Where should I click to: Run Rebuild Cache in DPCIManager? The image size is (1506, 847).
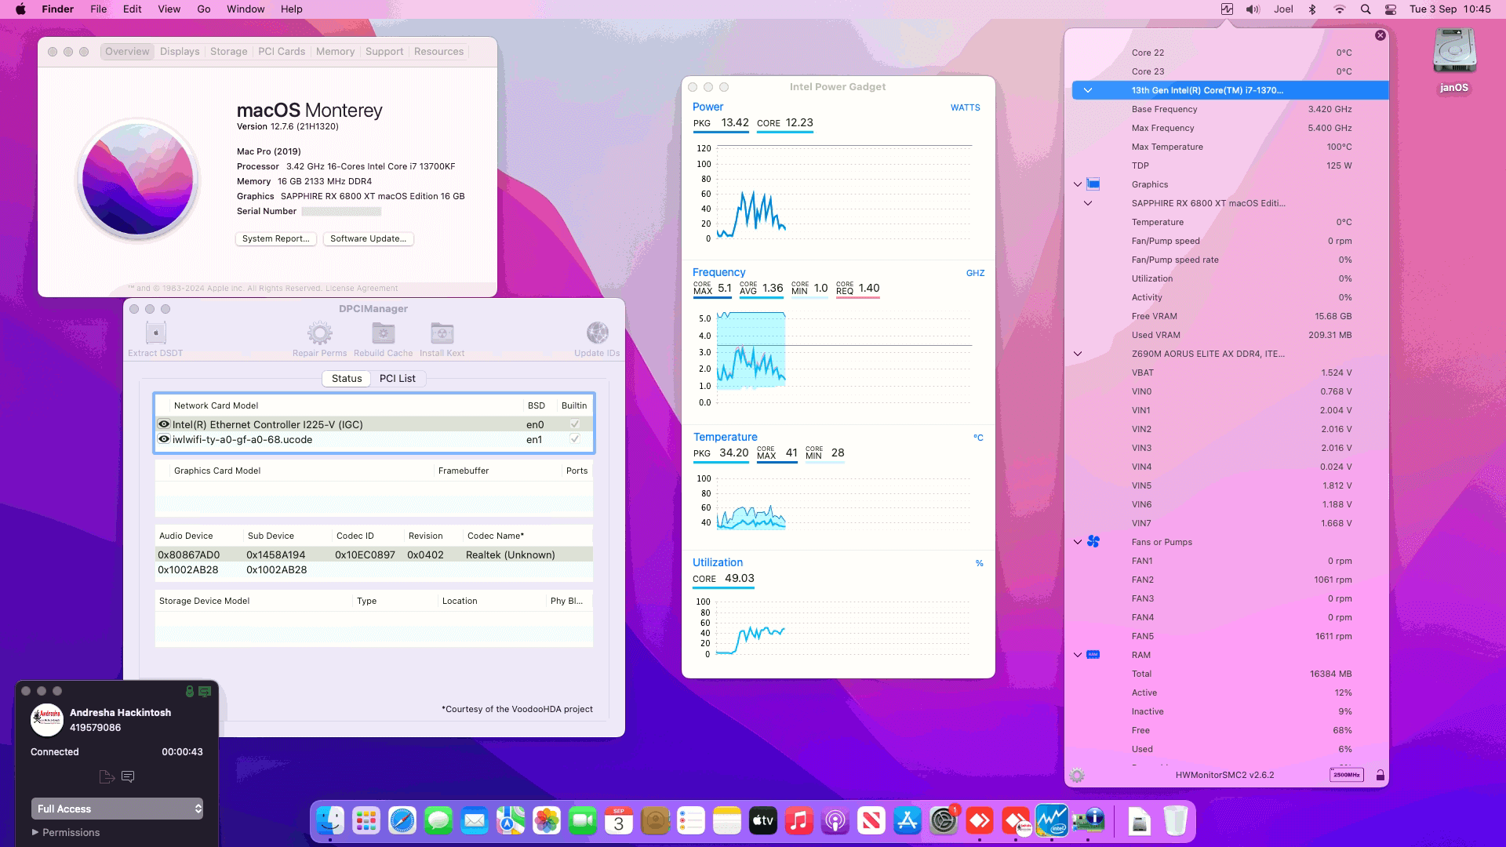[383, 333]
